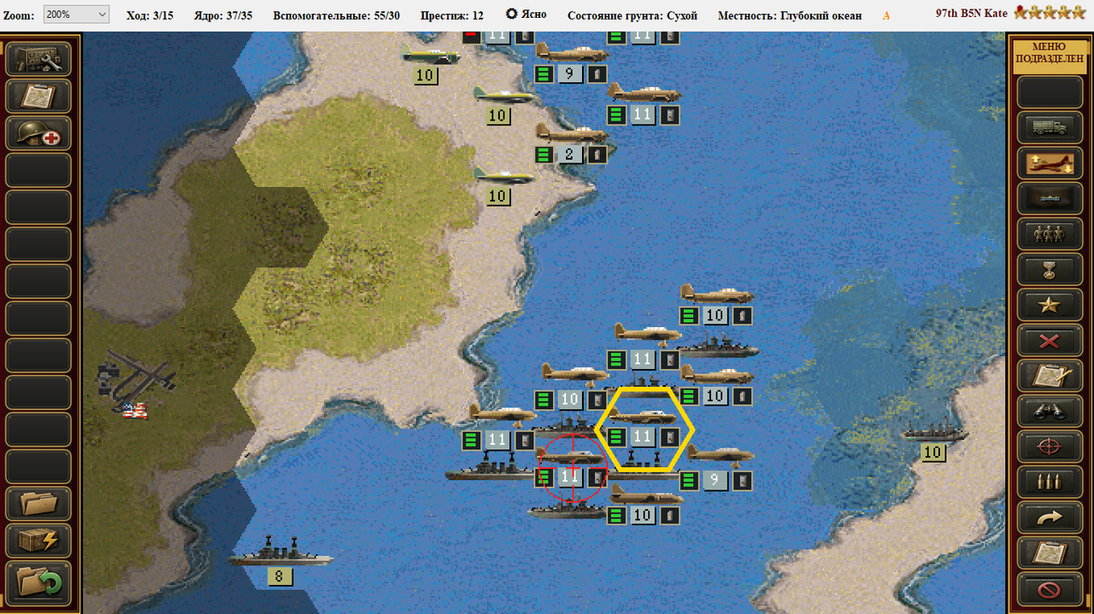Screen dimensions: 1094x614
Task: Select the battleship with strength 8
Action: click(280, 559)
